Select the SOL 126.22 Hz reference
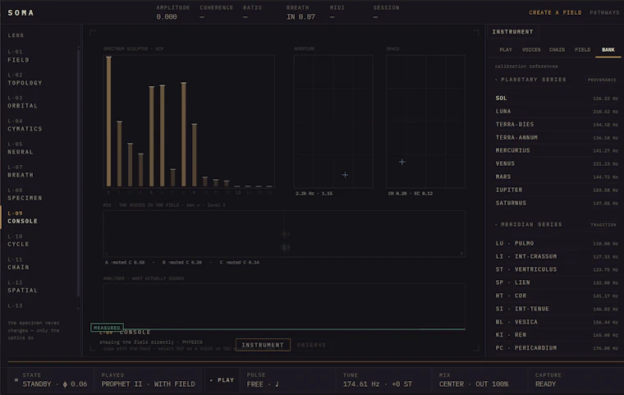The image size is (624, 395). 557,99
